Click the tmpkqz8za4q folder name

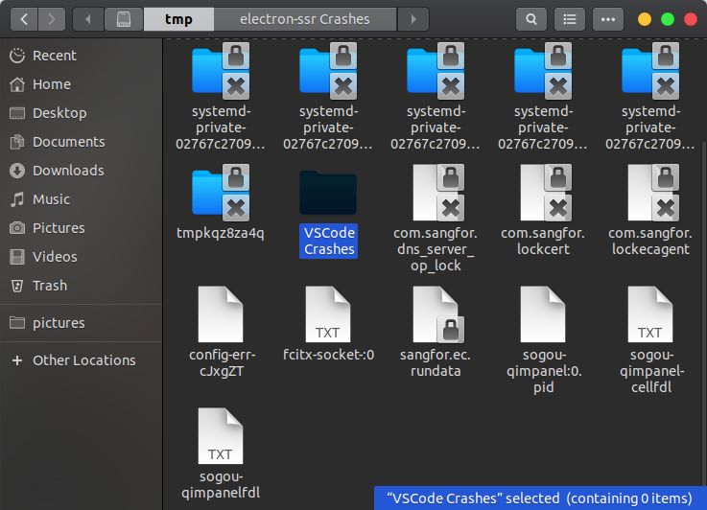point(221,233)
